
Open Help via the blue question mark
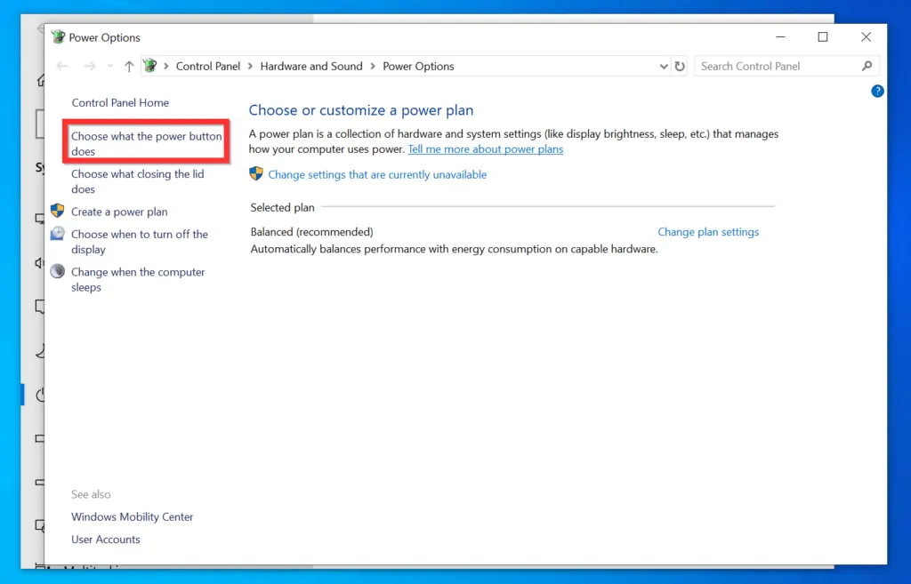coord(877,91)
